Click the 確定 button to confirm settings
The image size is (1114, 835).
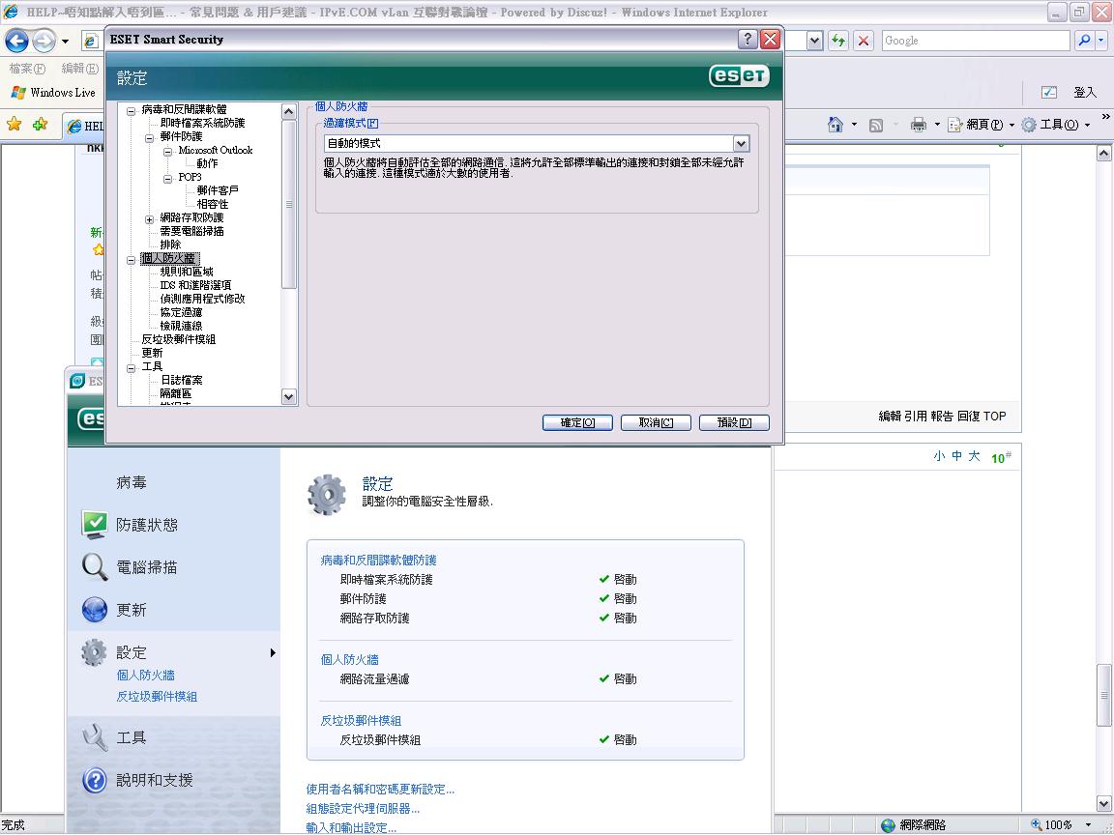coord(577,422)
